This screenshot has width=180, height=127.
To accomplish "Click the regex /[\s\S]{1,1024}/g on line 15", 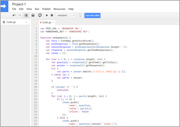I will pos(103,71).
